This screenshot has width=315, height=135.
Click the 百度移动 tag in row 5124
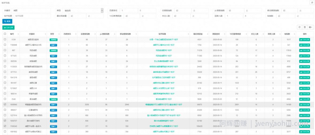54,40
